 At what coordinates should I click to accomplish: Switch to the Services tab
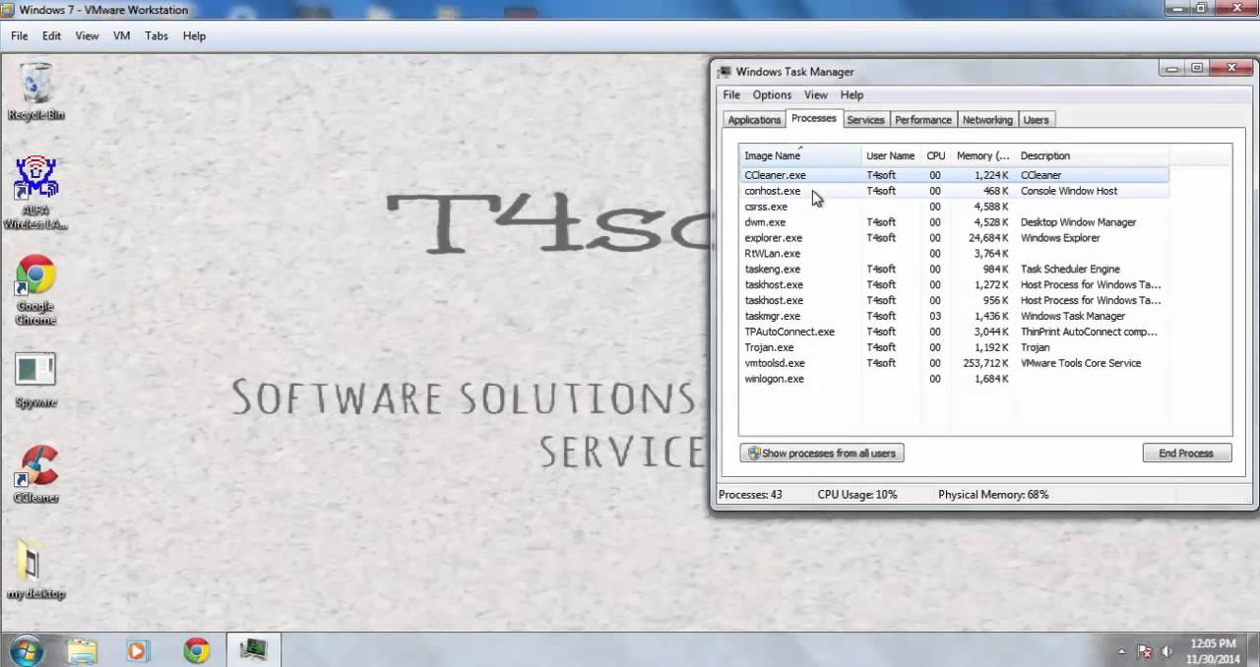click(865, 120)
